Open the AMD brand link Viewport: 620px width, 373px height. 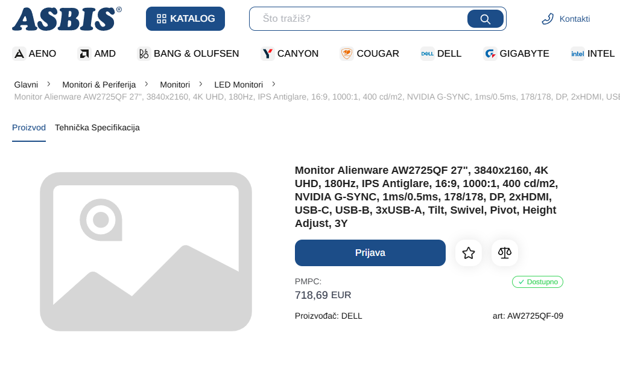(x=105, y=53)
